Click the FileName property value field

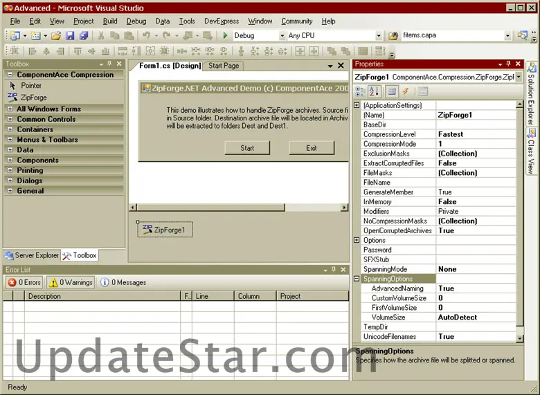[x=476, y=183]
